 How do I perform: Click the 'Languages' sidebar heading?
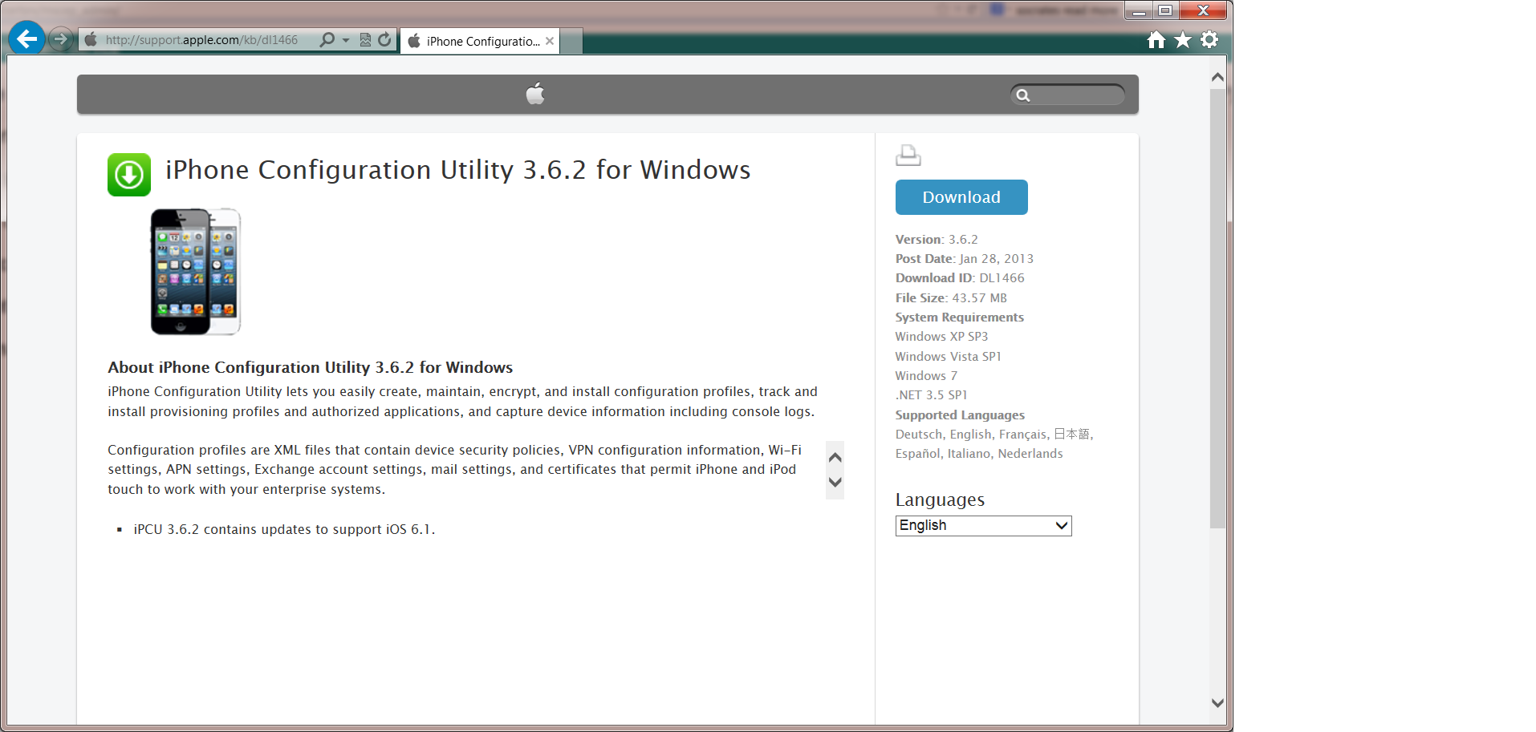pyautogui.click(x=940, y=499)
